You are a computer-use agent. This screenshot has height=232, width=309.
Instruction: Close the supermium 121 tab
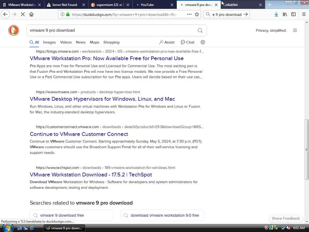click(128, 5)
